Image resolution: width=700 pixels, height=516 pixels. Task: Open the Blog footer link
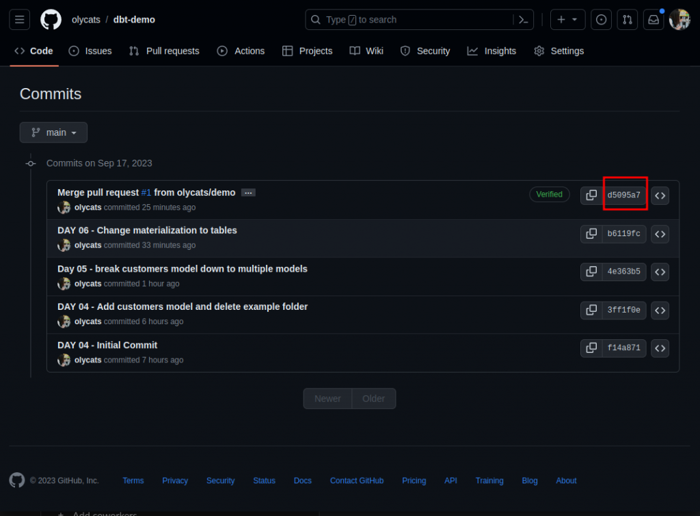pos(530,481)
